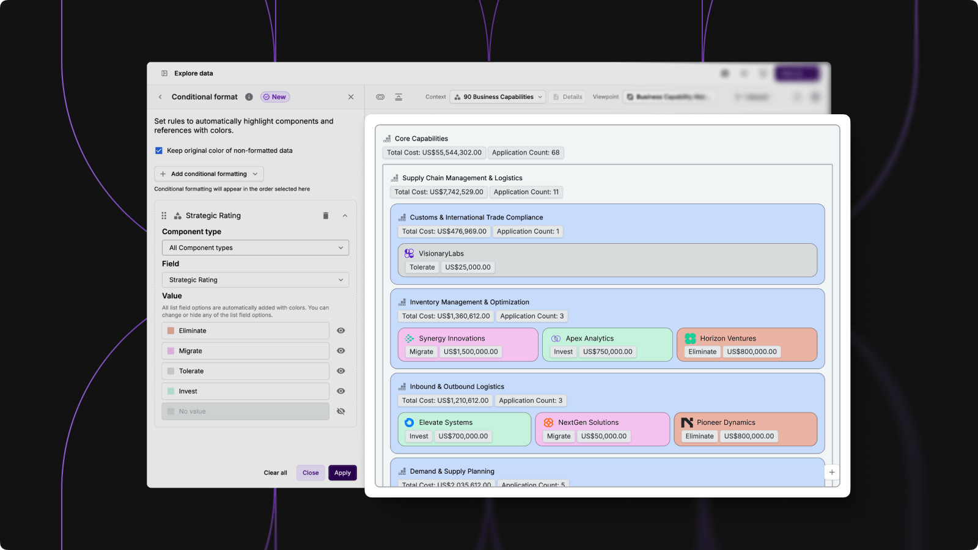Click the Migrate pink color swatch
The width and height of the screenshot is (978, 550).
[171, 351]
